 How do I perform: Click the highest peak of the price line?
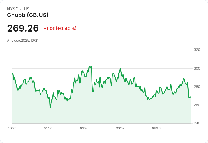[91, 66]
